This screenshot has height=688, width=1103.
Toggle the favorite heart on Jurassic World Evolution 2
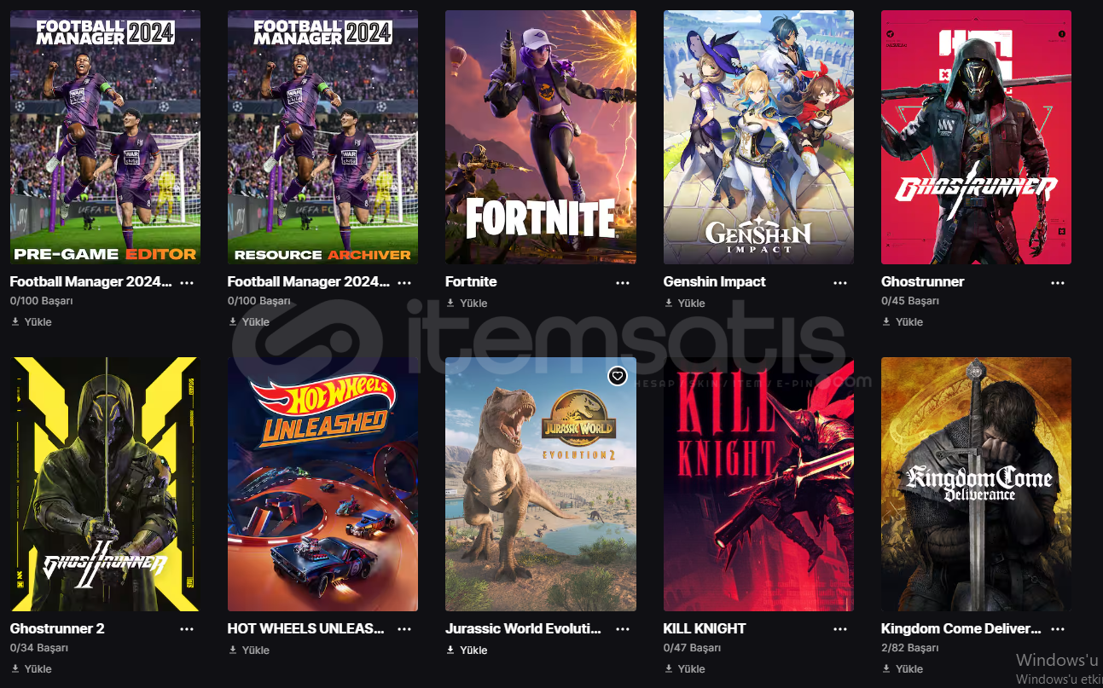[x=618, y=375]
